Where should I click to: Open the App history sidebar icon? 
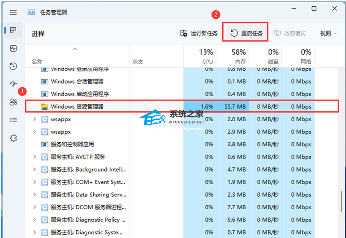[x=13, y=66]
